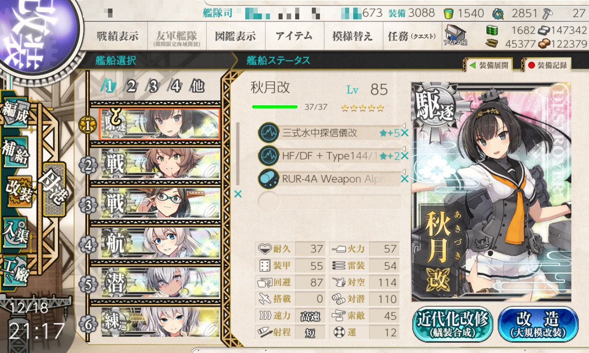Select the empty fourth equipment slot

coord(329,202)
